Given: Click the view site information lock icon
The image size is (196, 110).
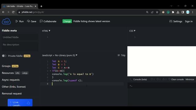Looking at the screenshot, I should [19, 12].
